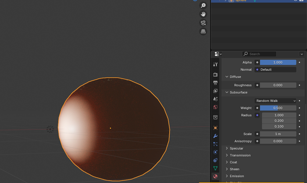Collapse the Subsurface section
The image size is (307, 183).
(x=238, y=93)
